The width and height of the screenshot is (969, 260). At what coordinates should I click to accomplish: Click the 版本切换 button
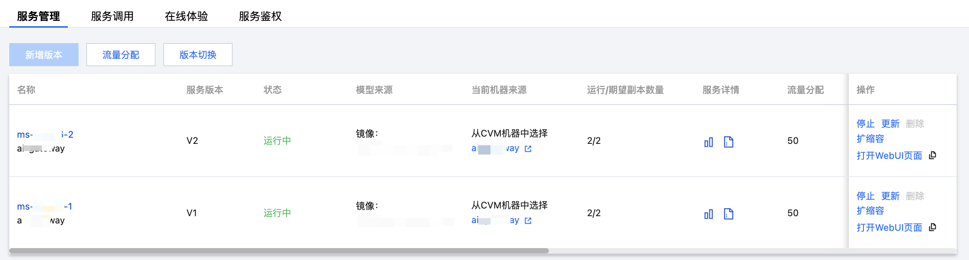pos(198,55)
